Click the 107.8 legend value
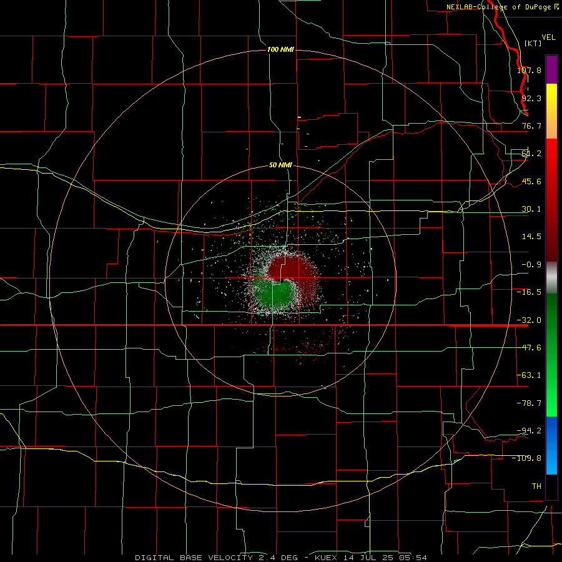Viewport: 562px width, 562px height. tap(530, 70)
